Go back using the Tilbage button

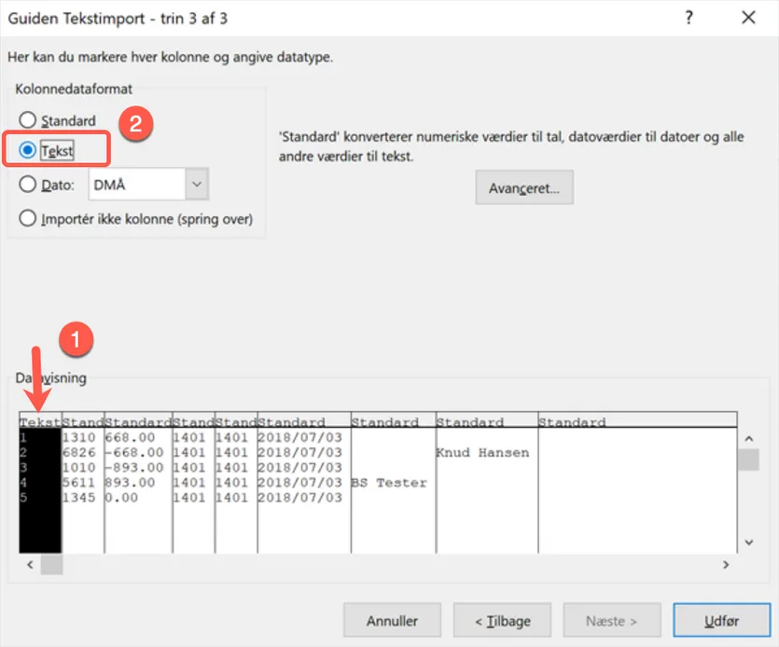tap(502, 620)
